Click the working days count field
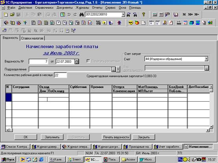Screen dimensions: 218x163 [61, 75]
